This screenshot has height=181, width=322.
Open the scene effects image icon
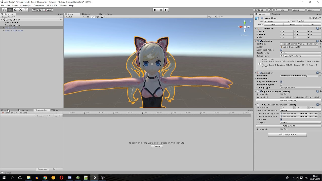click(102, 17)
